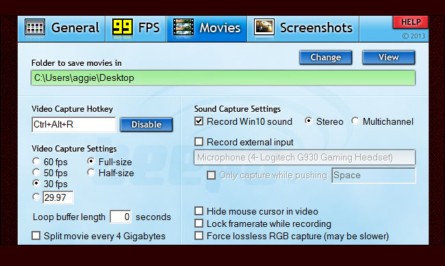
Task: Click the General tab grid icon
Action: click(x=35, y=27)
